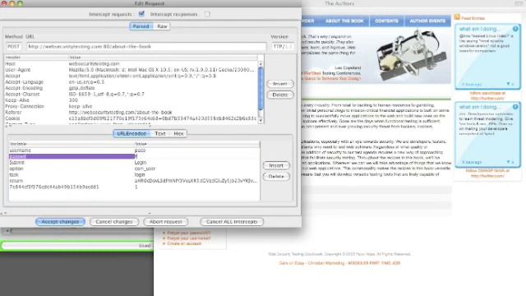Select the URLEncoded body tab
This screenshot has height=296, width=526.
click(x=131, y=133)
